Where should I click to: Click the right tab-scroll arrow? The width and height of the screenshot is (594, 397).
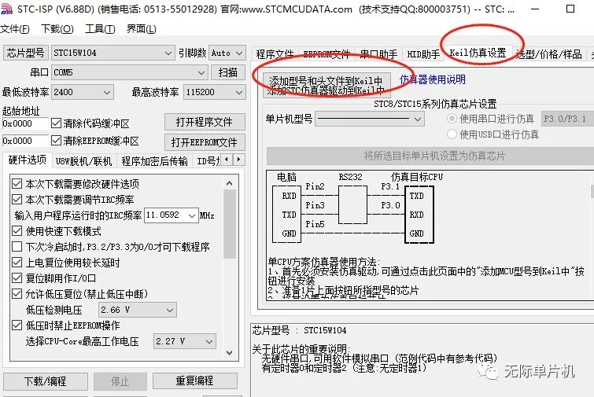click(x=238, y=160)
